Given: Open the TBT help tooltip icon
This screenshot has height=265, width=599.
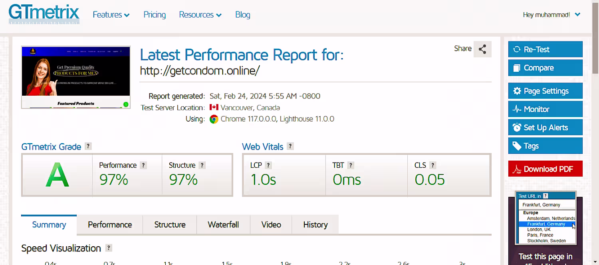Looking at the screenshot, I should click(x=350, y=165).
